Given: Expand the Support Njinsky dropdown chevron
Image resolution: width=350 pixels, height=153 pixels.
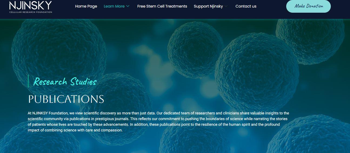Looking at the screenshot, I should pyautogui.click(x=226, y=6).
